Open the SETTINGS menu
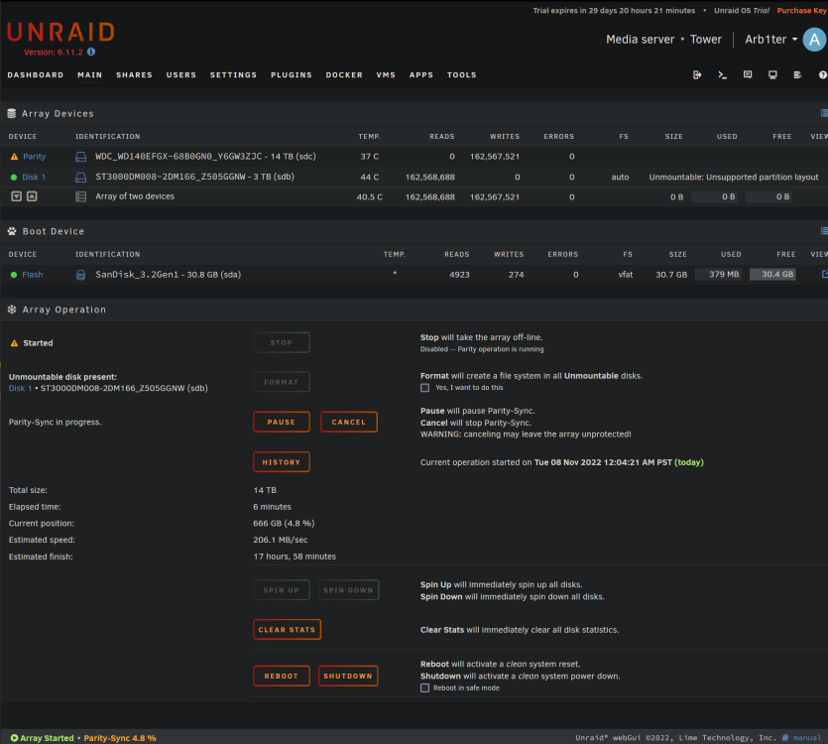 tap(233, 75)
